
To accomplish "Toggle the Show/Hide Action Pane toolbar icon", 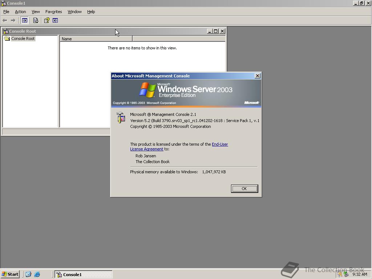I will click(55, 20).
